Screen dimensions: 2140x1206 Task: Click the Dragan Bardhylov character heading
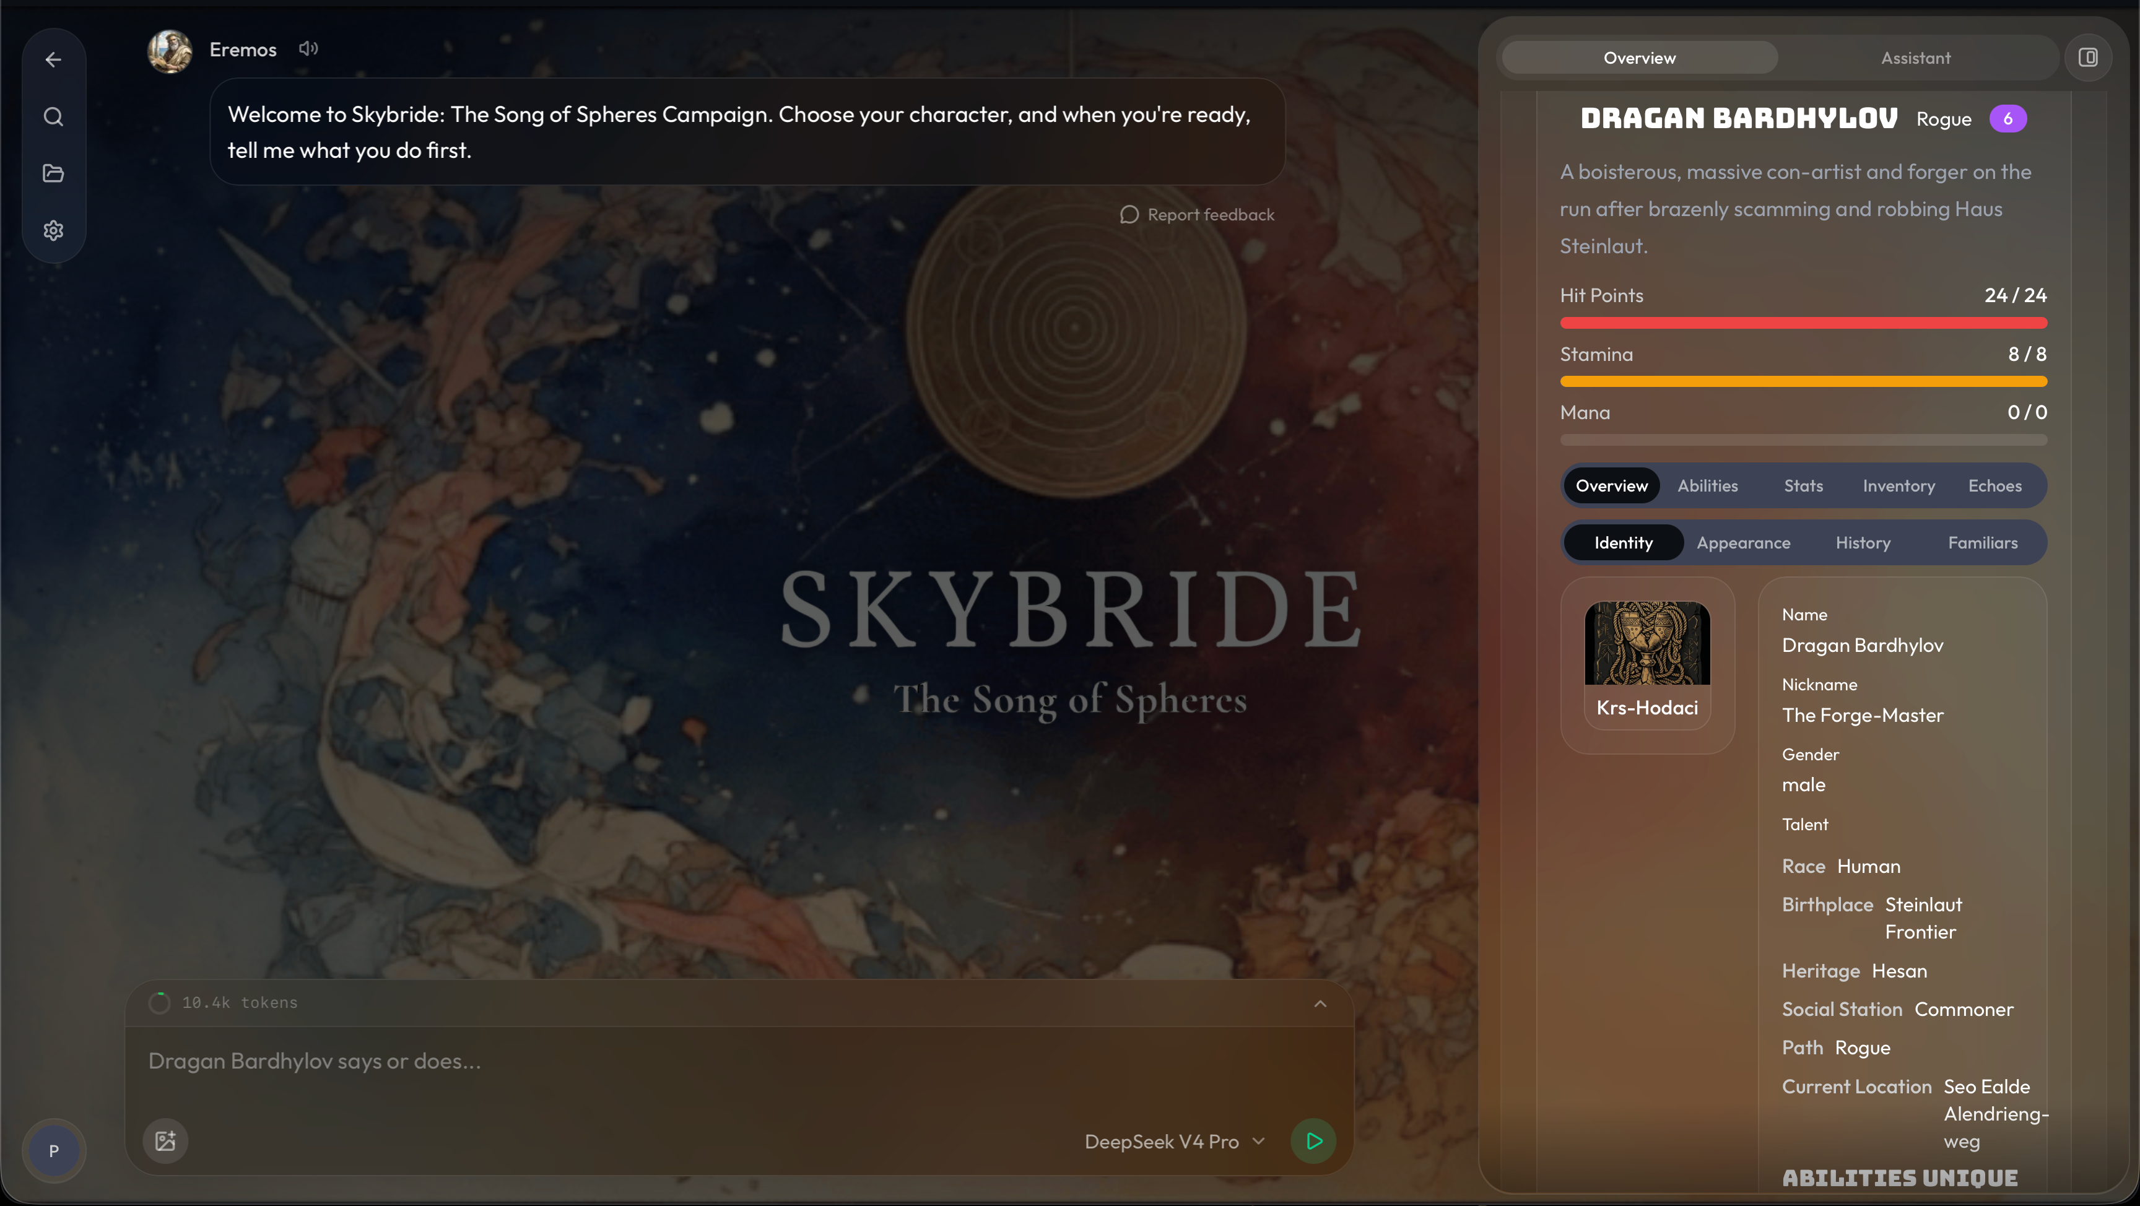(x=1739, y=119)
